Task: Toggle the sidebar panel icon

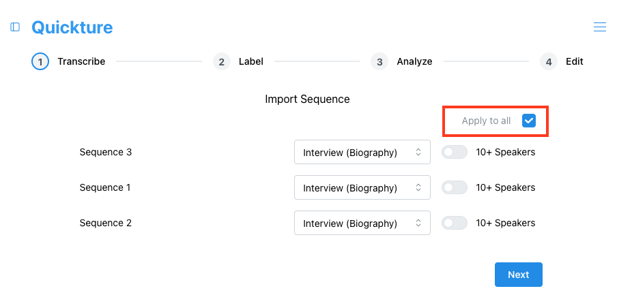Action: (x=15, y=27)
